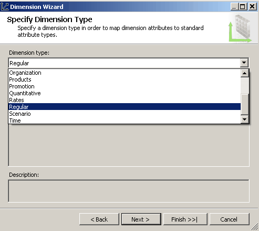Viewport: 259px width, 231px height.
Task: Click the dropdown list scroll down arrow
Action: coord(245,119)
